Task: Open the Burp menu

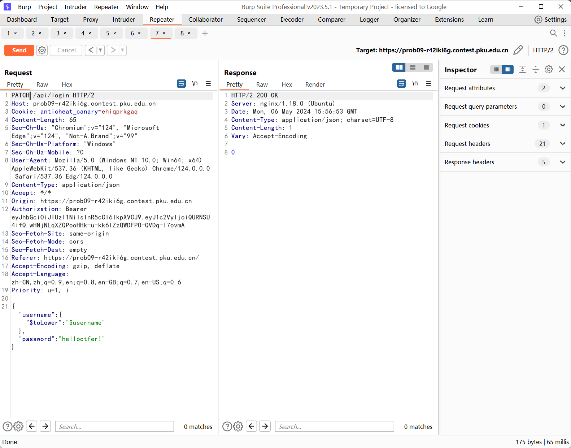Action: tap(25, 7)
